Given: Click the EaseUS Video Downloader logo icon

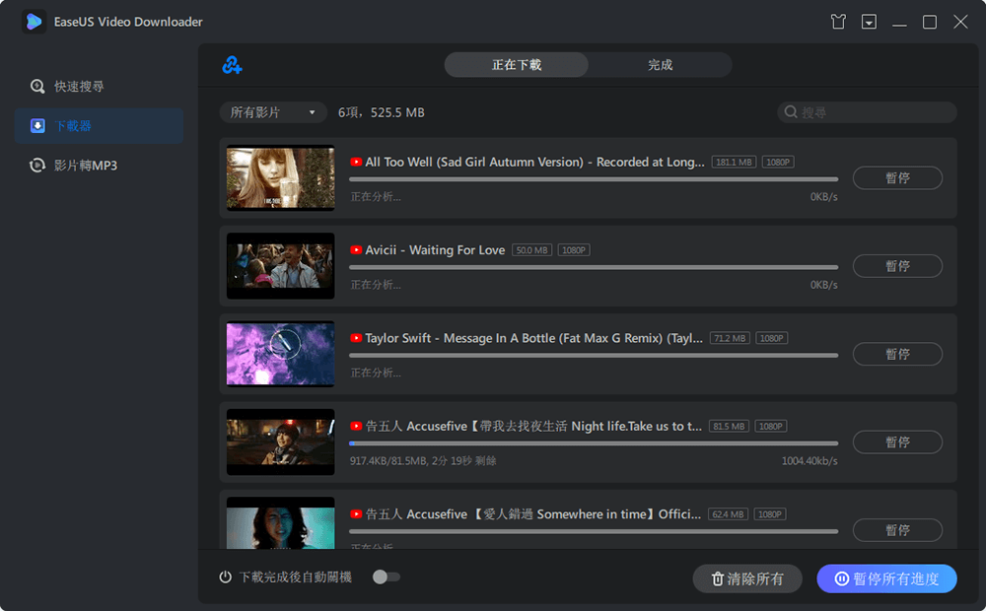Looking at the screenshot, I should tap(34, 22).
